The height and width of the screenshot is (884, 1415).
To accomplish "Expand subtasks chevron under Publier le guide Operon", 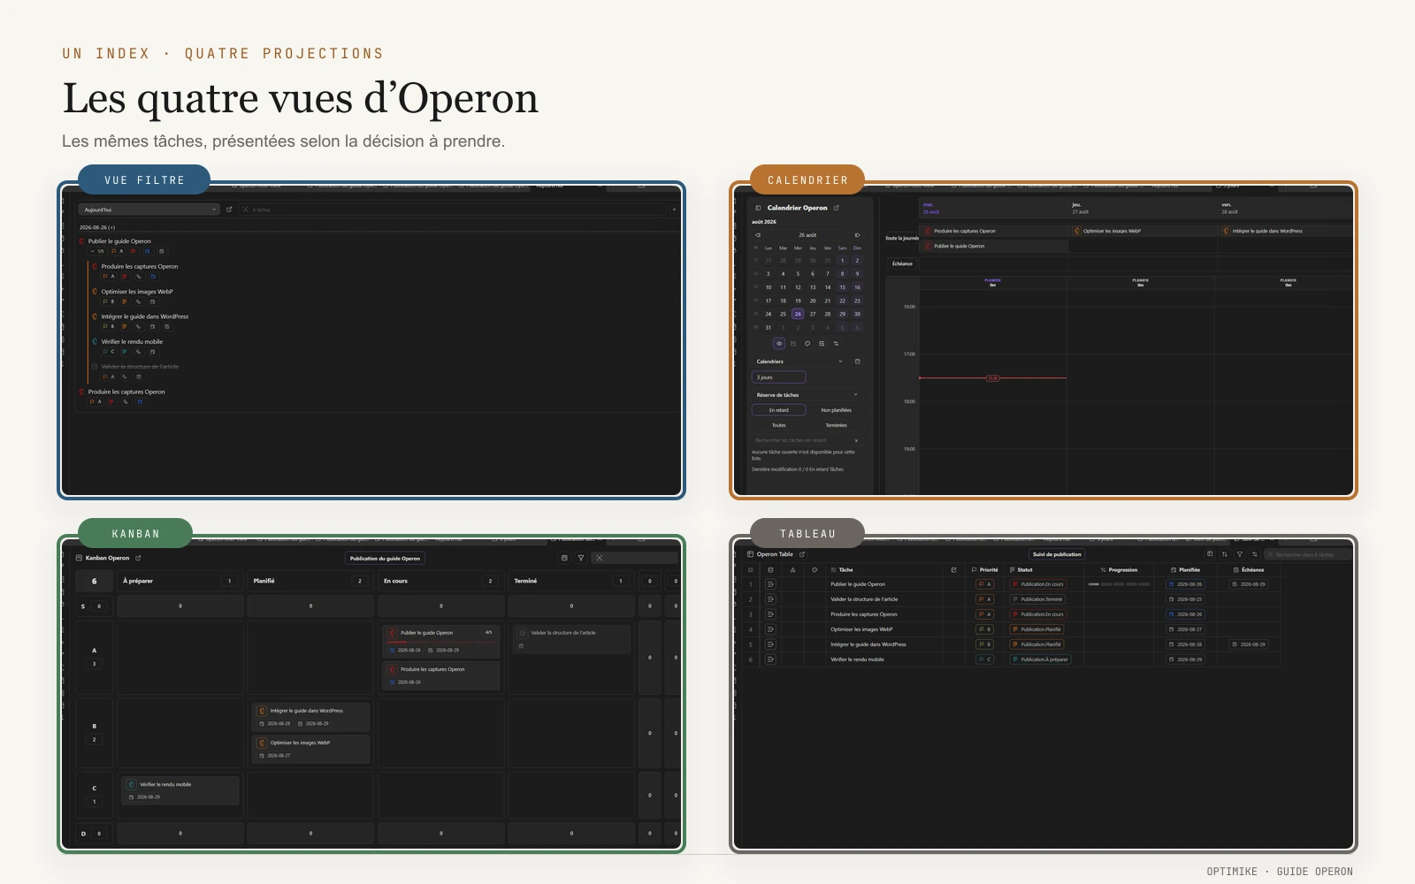I will tap(92, 251).
